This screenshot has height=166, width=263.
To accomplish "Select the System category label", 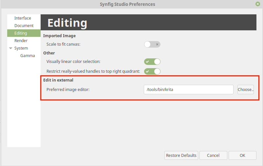I will click(x=21, y=48).
